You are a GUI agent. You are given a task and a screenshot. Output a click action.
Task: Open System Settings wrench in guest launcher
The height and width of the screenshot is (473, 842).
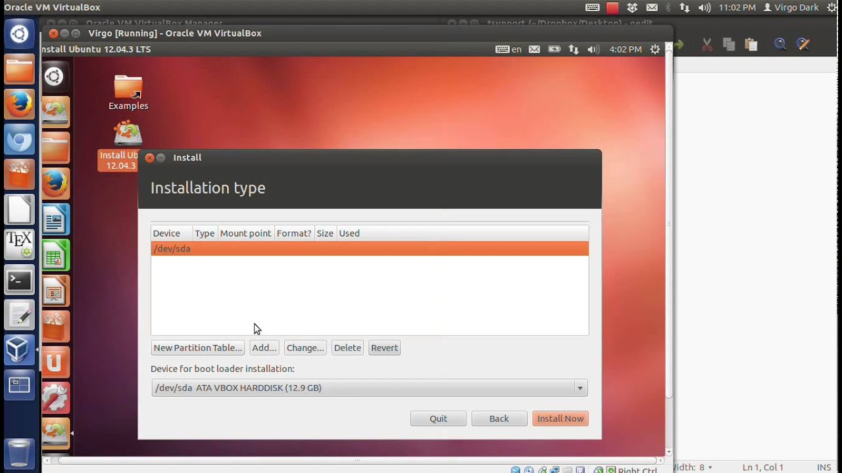(55, 397)
